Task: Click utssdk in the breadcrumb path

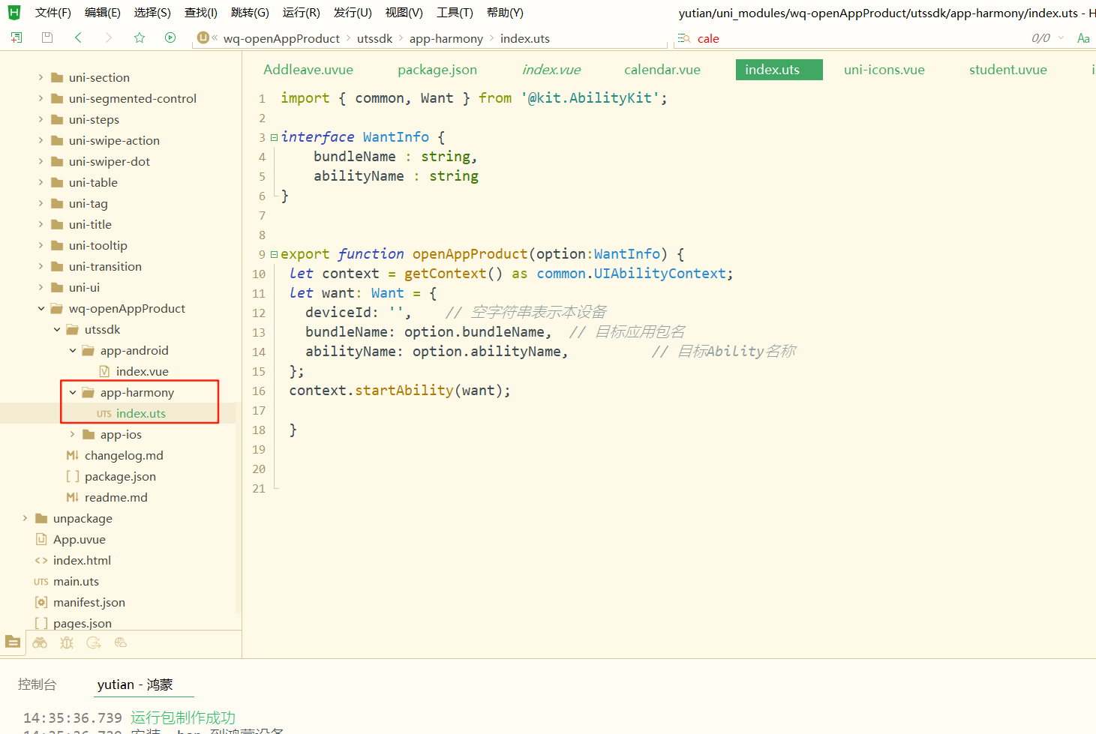Action: tap(374, 38)
